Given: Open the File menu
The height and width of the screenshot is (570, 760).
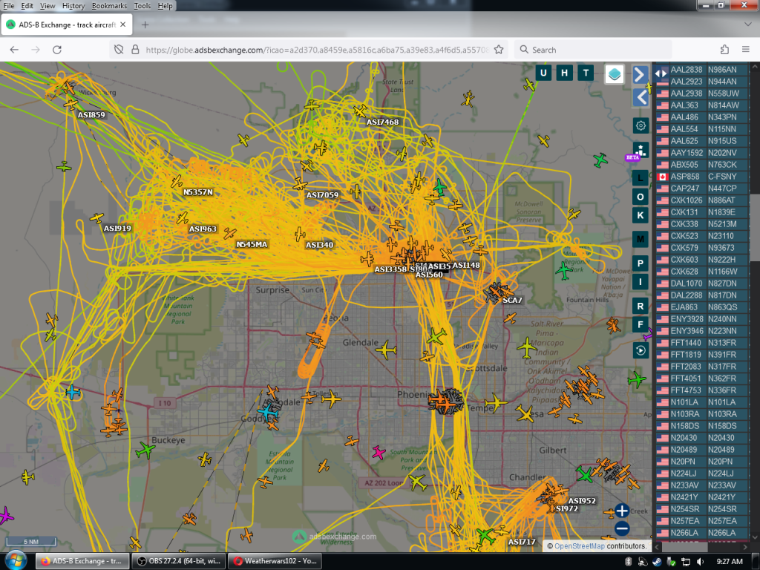Looking at the screenshot, I should point(9,6).
